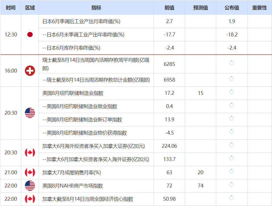
Task: Click the Japan flag icon at 12:30
Action: point(30,34)
